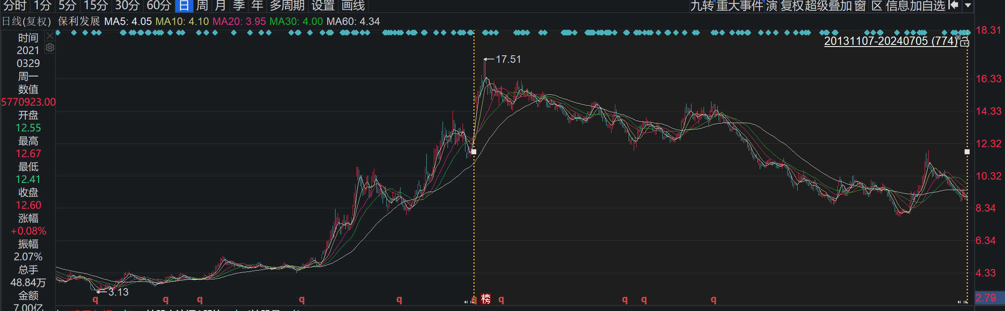The width and height of the screenshot is (1005, 311).
Task: Toggle 超级叠加 overlay
Action: tap(828, 6)
